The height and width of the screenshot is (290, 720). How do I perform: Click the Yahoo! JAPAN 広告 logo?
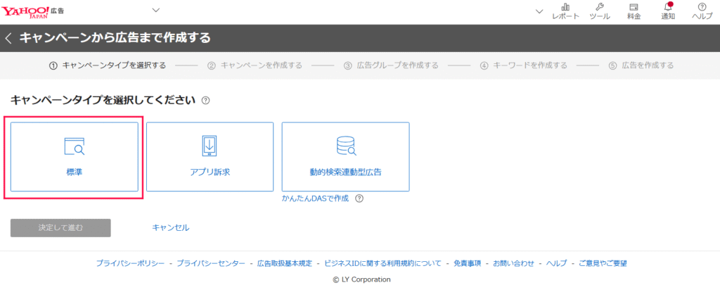(32, 11)
